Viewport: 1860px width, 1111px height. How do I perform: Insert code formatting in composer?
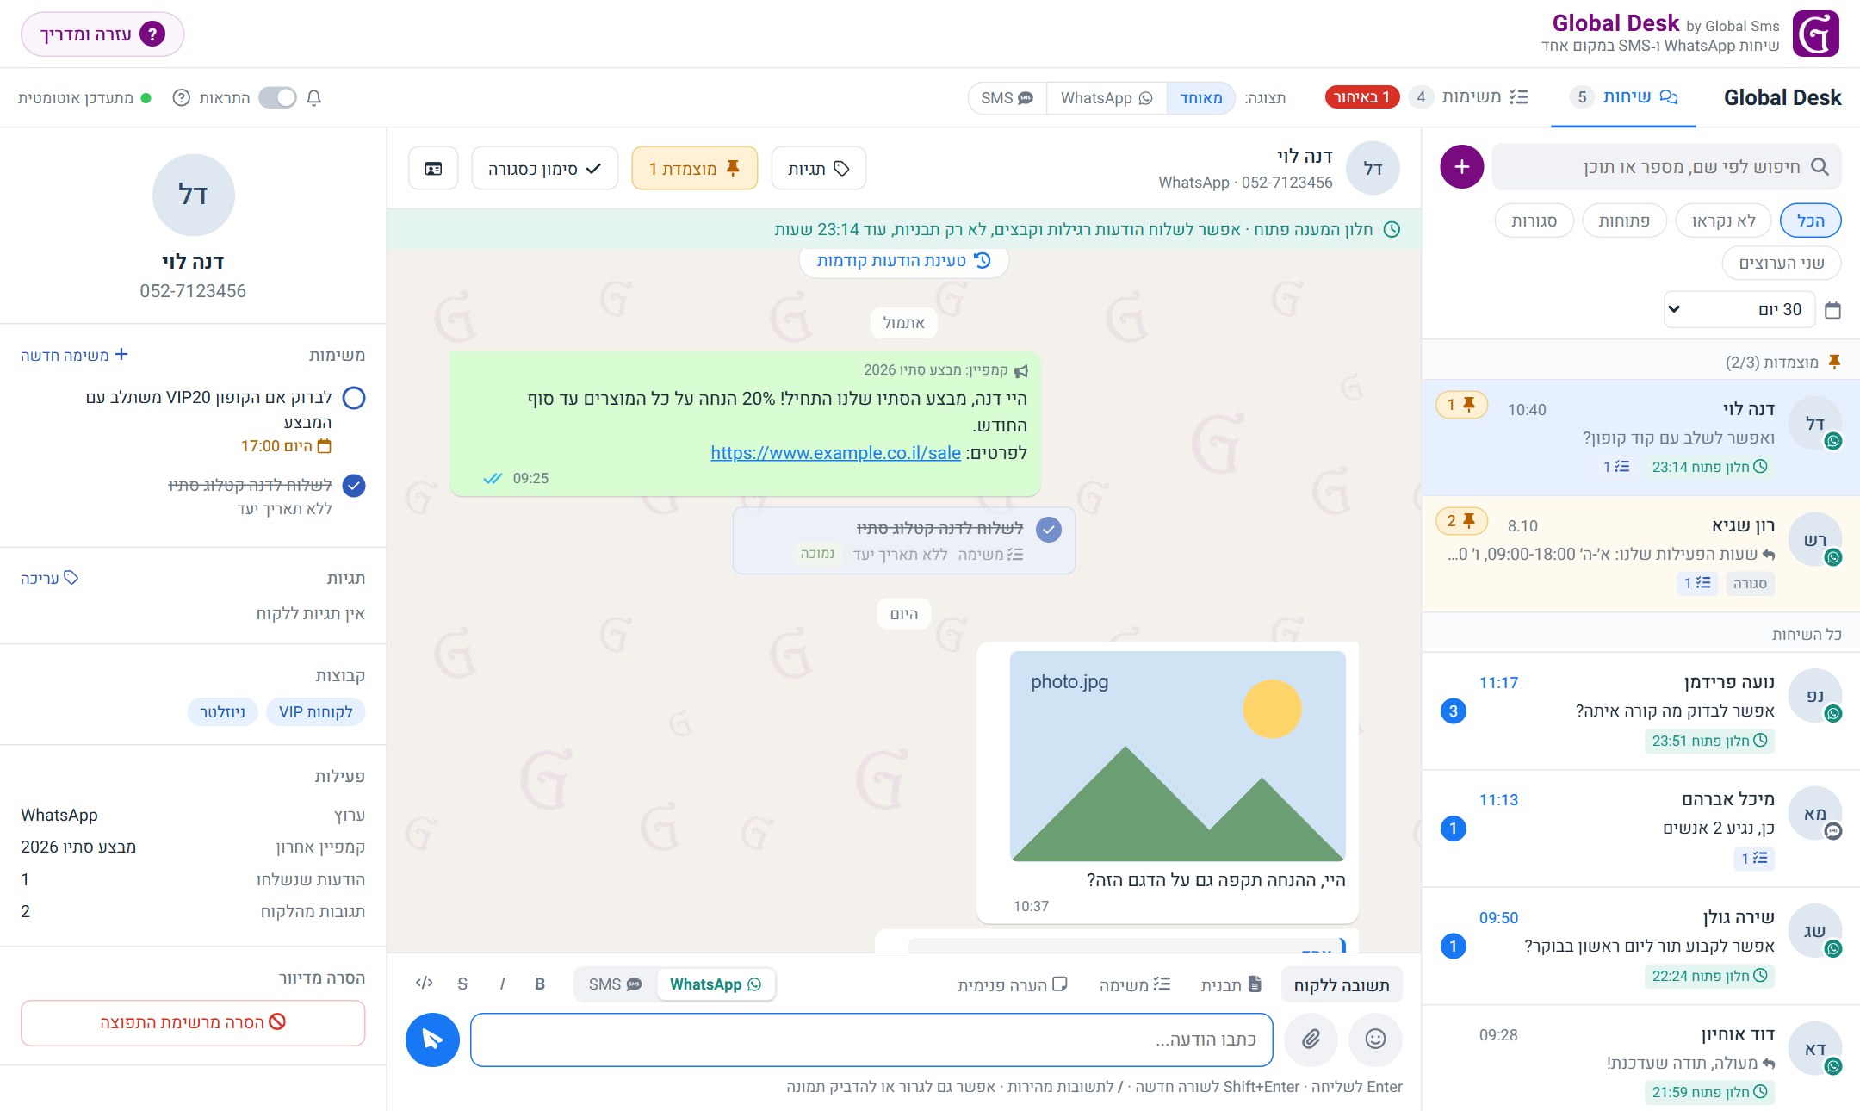pos(424,984)
